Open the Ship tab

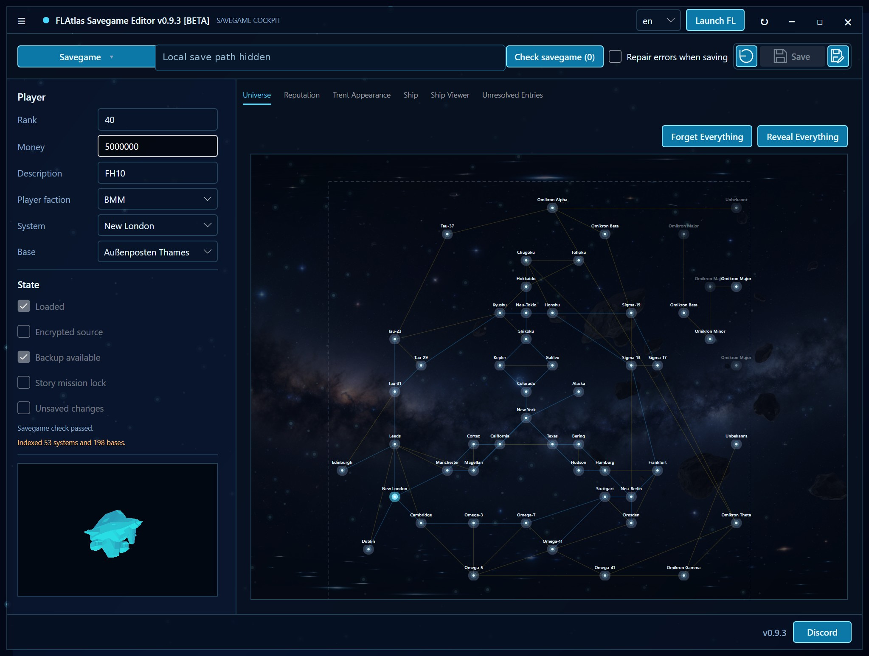click(411, 95)
